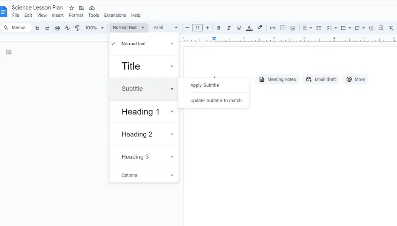
Task: Insert a link with chain icon
Action: point(273,28)
